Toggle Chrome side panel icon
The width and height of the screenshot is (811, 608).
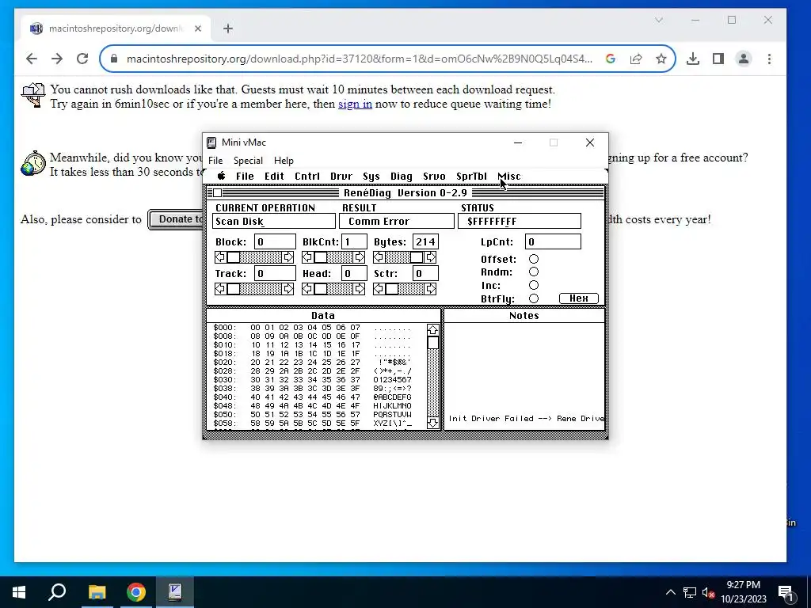pos(718,59)
